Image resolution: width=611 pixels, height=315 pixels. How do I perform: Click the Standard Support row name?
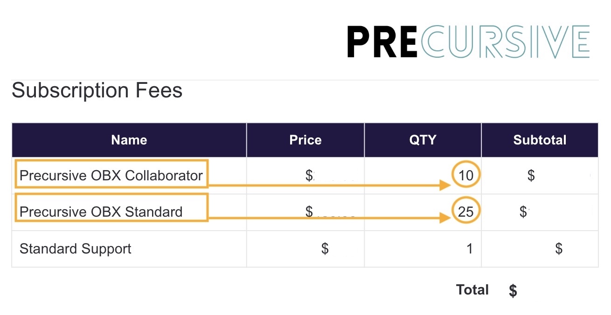(x=76, y=249)
